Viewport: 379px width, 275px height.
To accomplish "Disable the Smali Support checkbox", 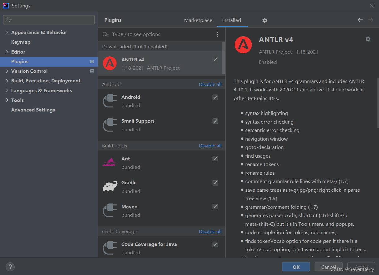I will click(215, 121).
